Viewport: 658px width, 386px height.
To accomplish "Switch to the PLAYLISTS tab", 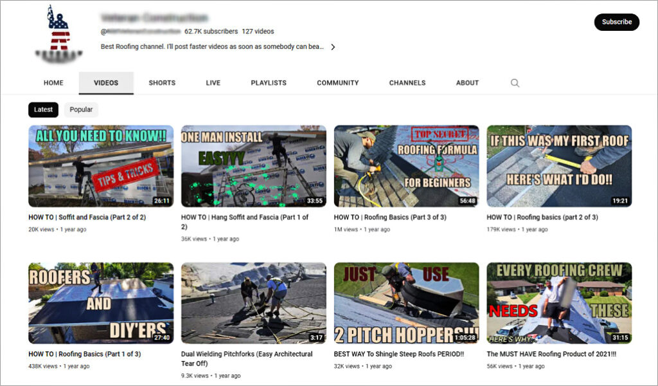I will [268, 82].
